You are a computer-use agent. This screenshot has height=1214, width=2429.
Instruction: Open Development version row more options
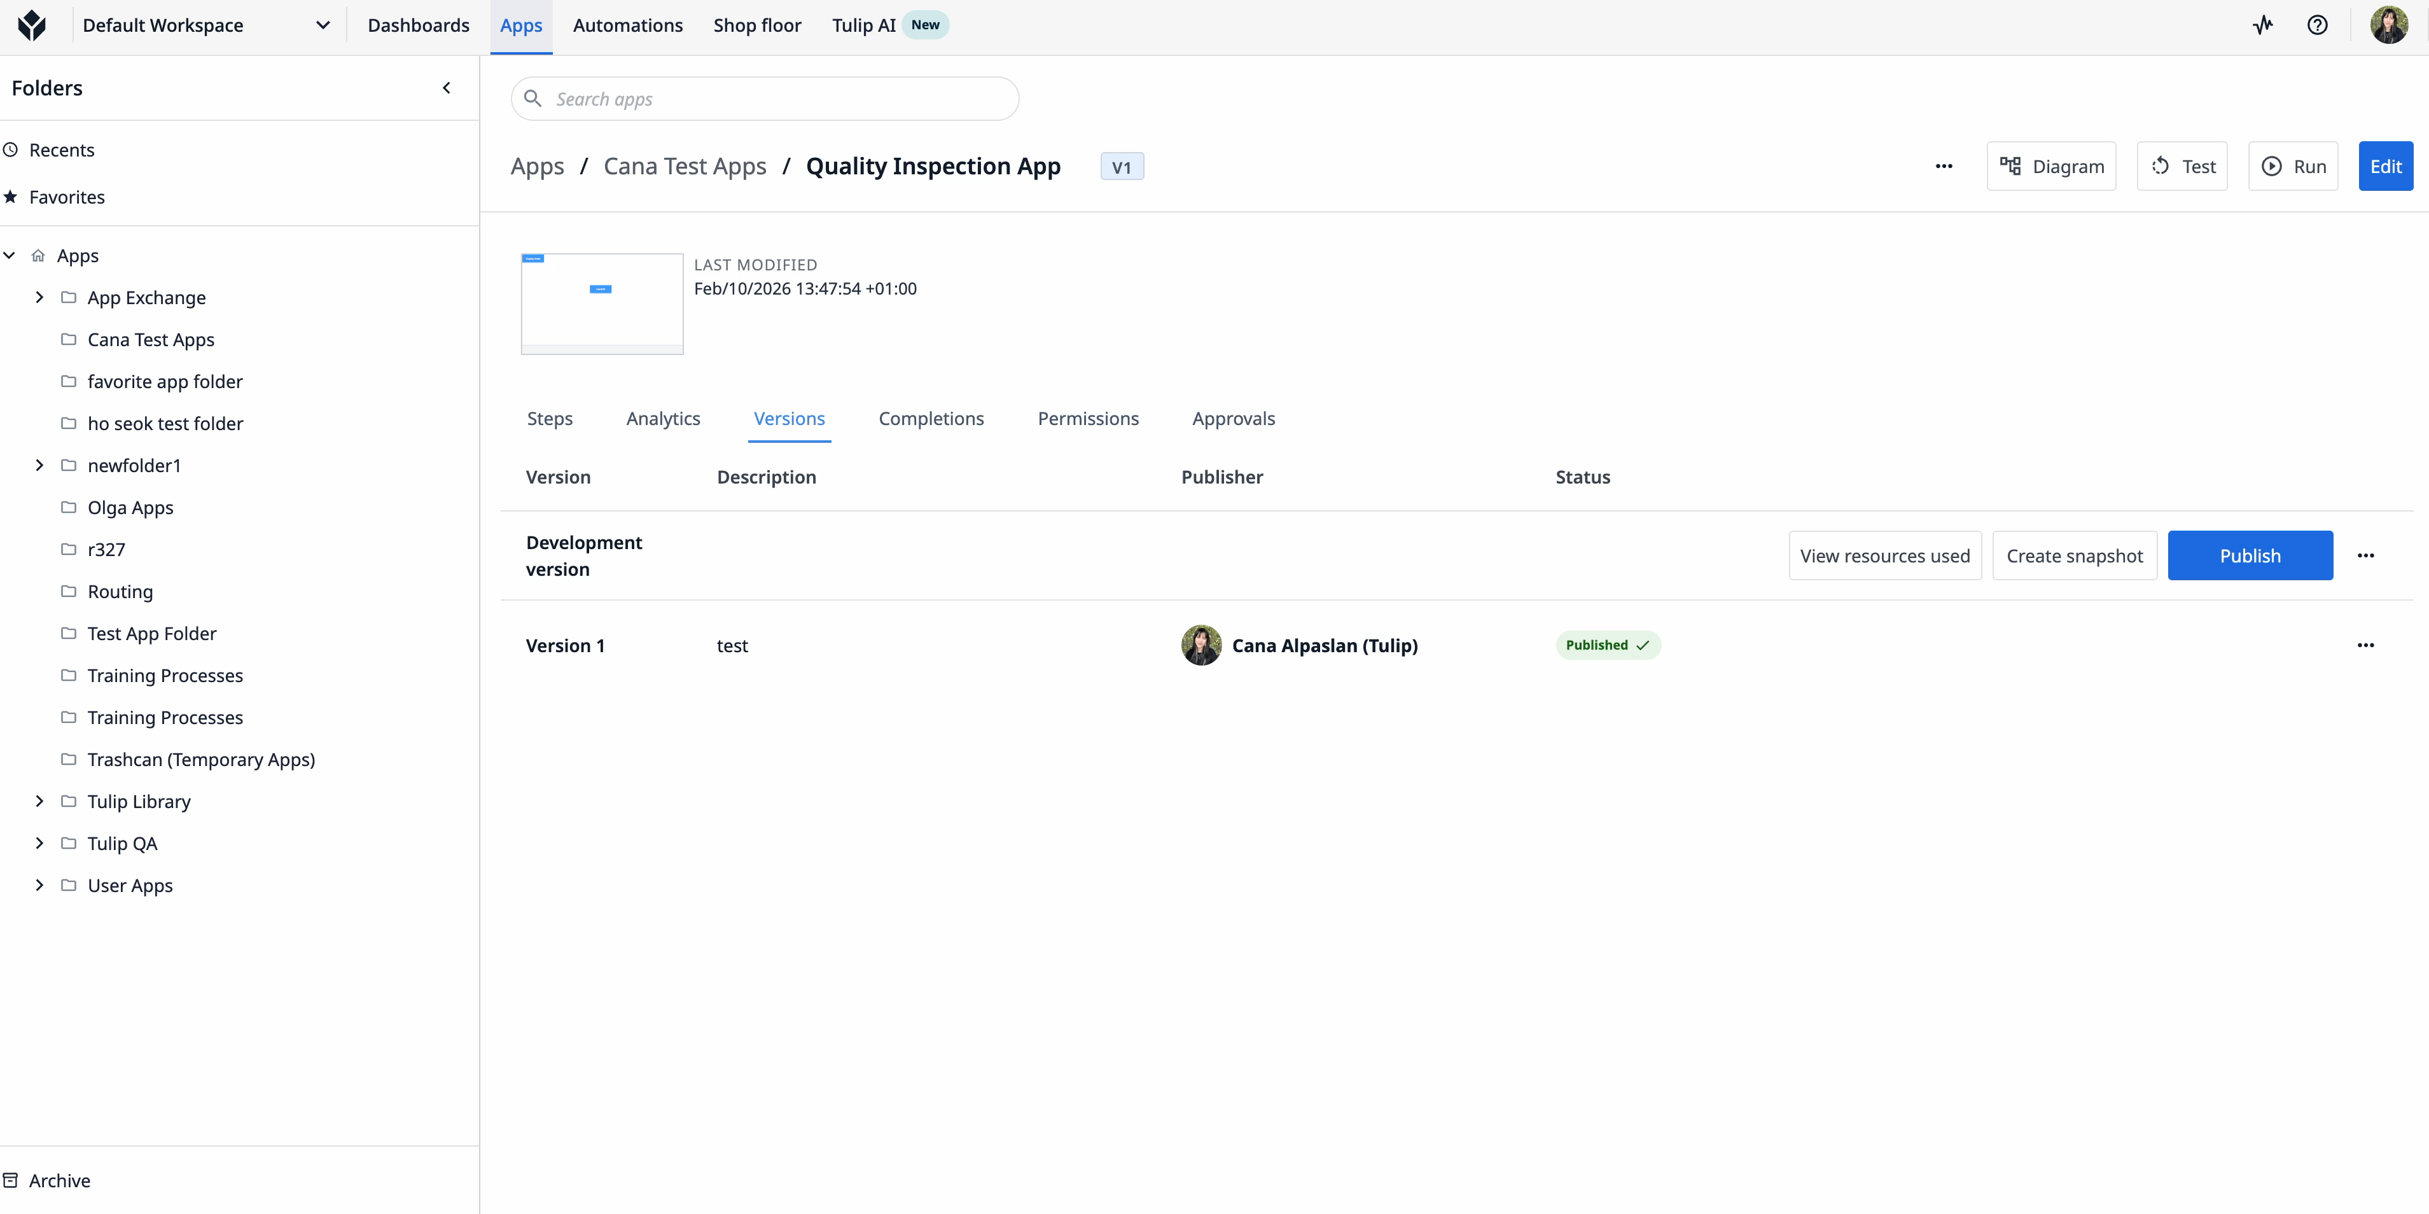(x=2365, y=555)
